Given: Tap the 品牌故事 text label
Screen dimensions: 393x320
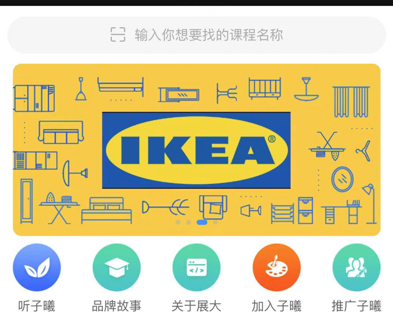Looking at the screenshot, I should 117,306.
